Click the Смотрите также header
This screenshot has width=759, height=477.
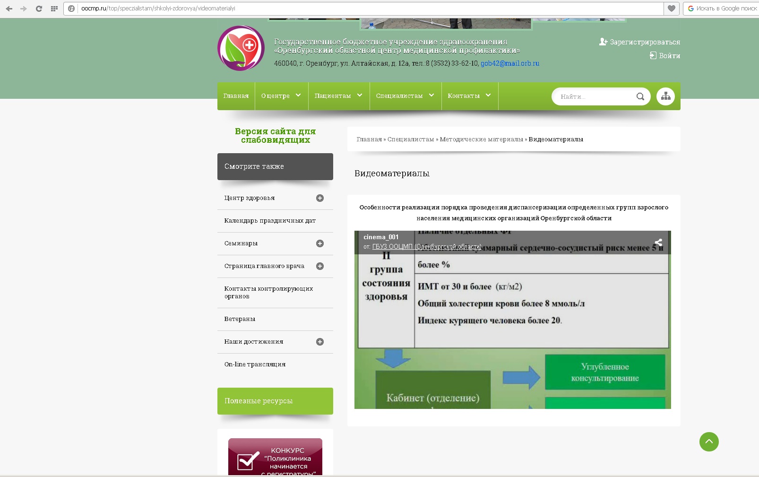click(x=275, y=166)
